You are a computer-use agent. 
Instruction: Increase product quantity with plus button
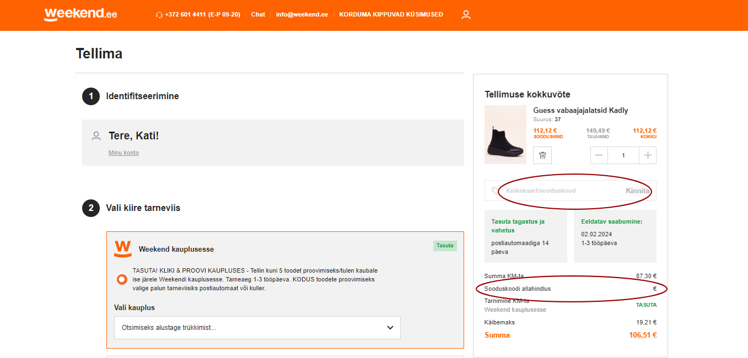click(x=648, y=155)
